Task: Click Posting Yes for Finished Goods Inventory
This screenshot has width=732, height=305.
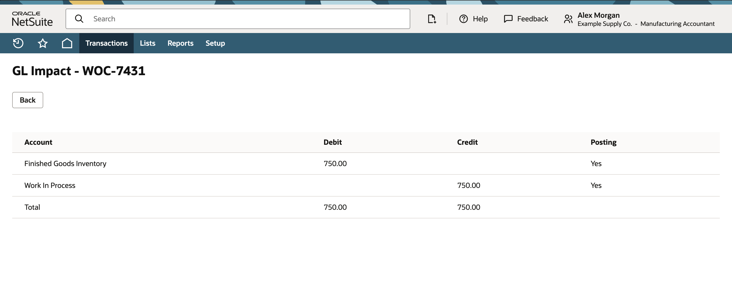Action: pos(596,164)
